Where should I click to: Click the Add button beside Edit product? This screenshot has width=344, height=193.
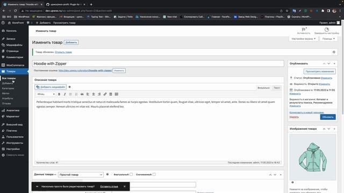click(71, 42)
